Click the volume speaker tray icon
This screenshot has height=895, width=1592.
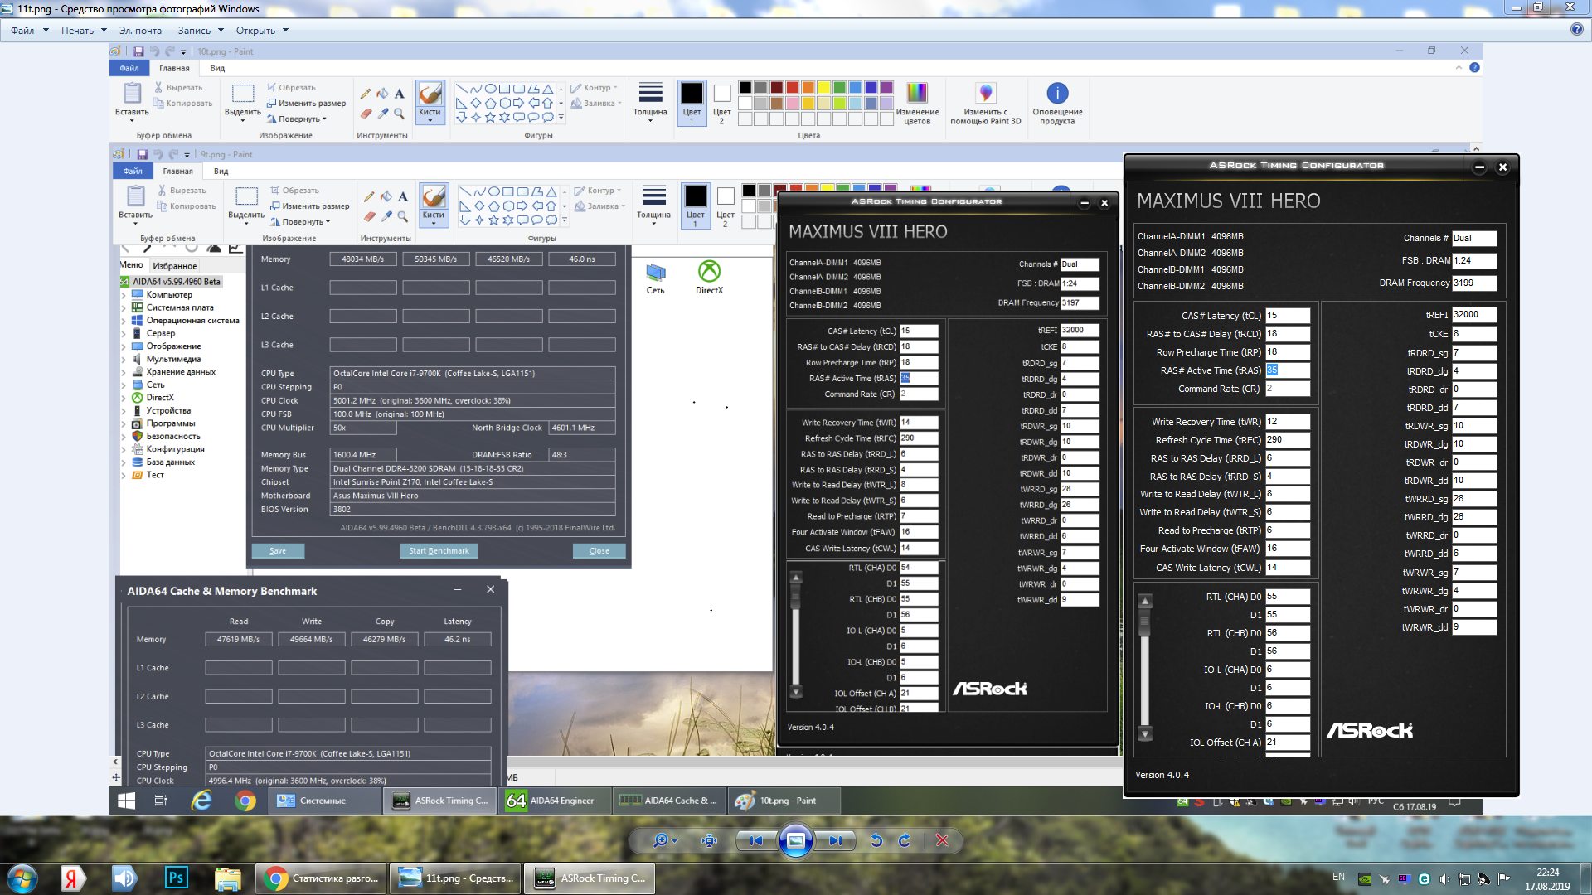(x=1444, y=878)
